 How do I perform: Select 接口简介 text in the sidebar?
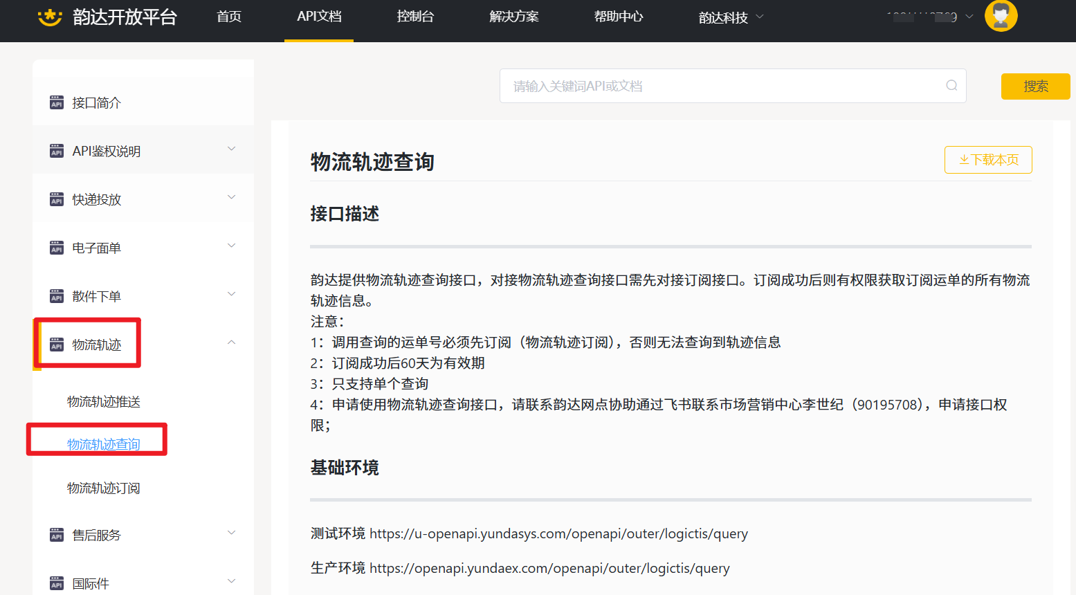pyautogui.click(x=97, y=103)
